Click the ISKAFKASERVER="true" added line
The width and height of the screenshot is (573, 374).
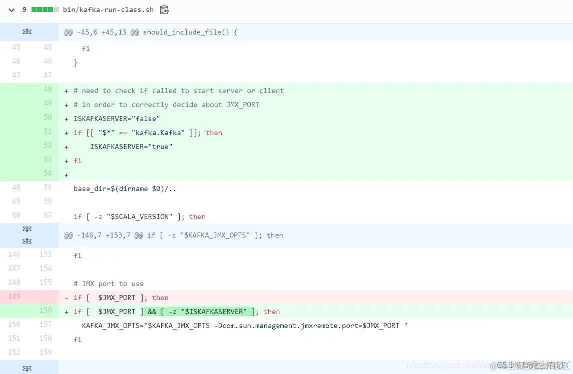click(x=131, y=147)
